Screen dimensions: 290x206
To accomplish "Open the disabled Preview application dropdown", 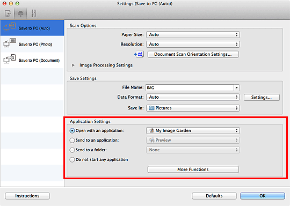I will click(x=193, y=140).
